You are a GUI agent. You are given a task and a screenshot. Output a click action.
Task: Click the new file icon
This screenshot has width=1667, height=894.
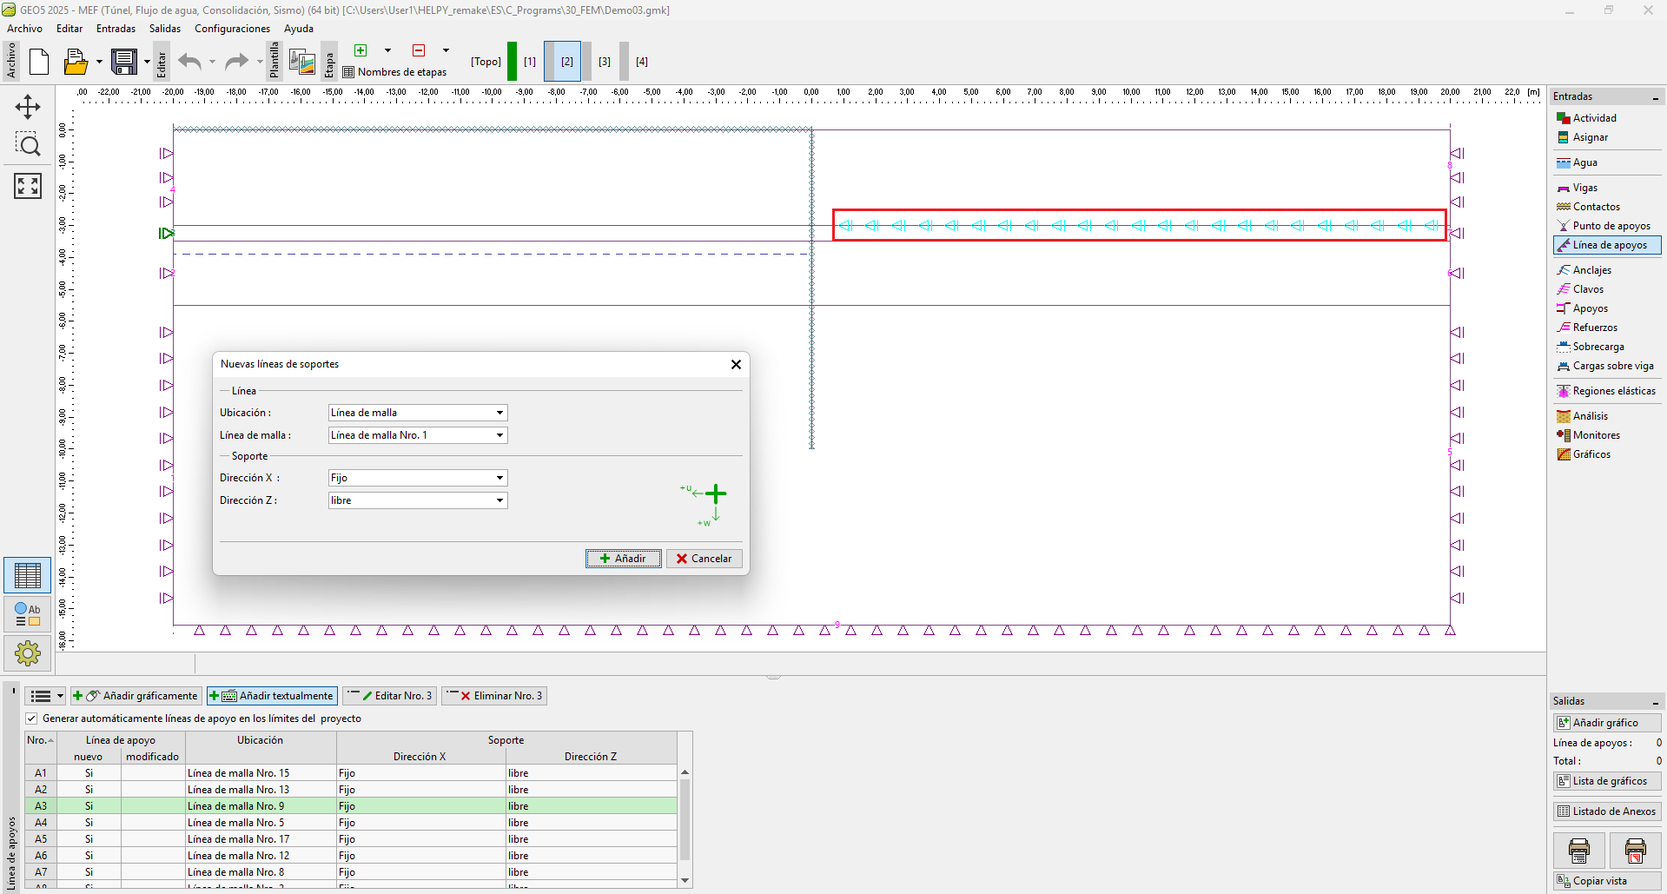pyautogui.click(x=39, y=62)
